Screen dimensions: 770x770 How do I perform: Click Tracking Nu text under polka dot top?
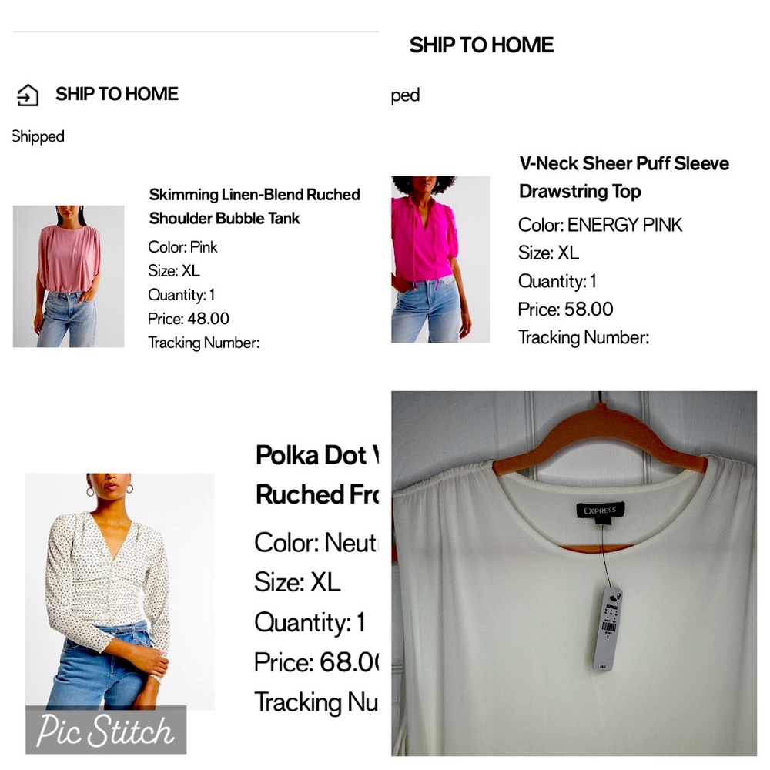point(316,702)
